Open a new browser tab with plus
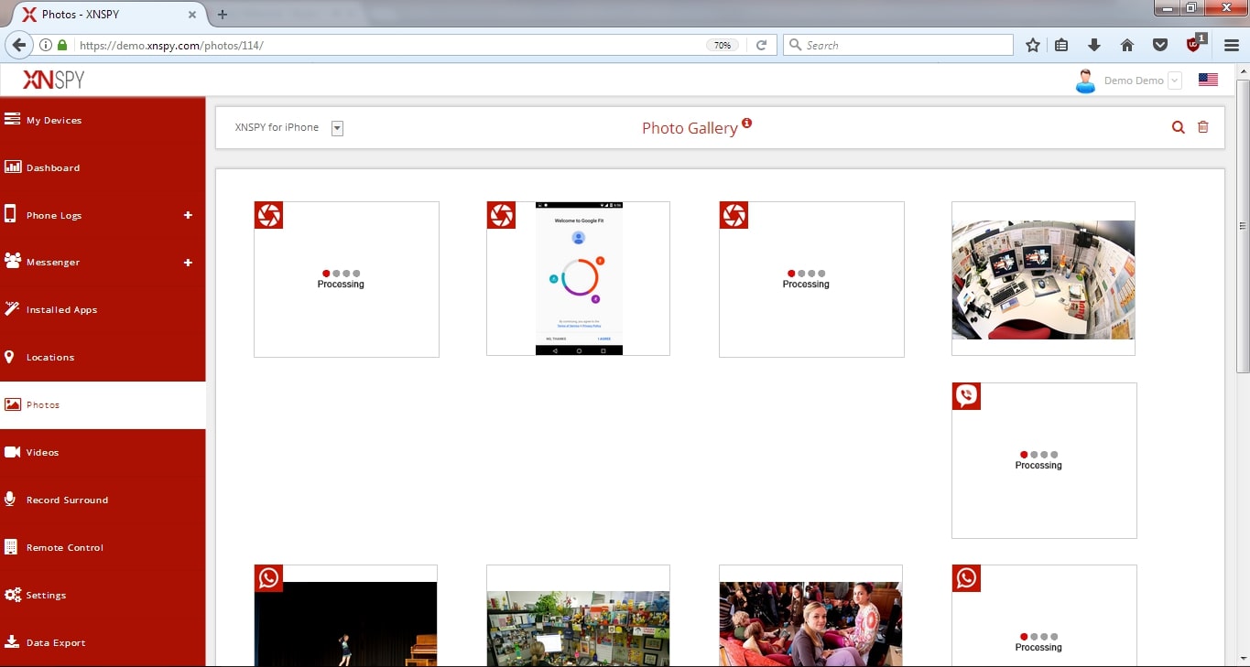The height and width of the screenshot is (667, 1250). [223, 14]
